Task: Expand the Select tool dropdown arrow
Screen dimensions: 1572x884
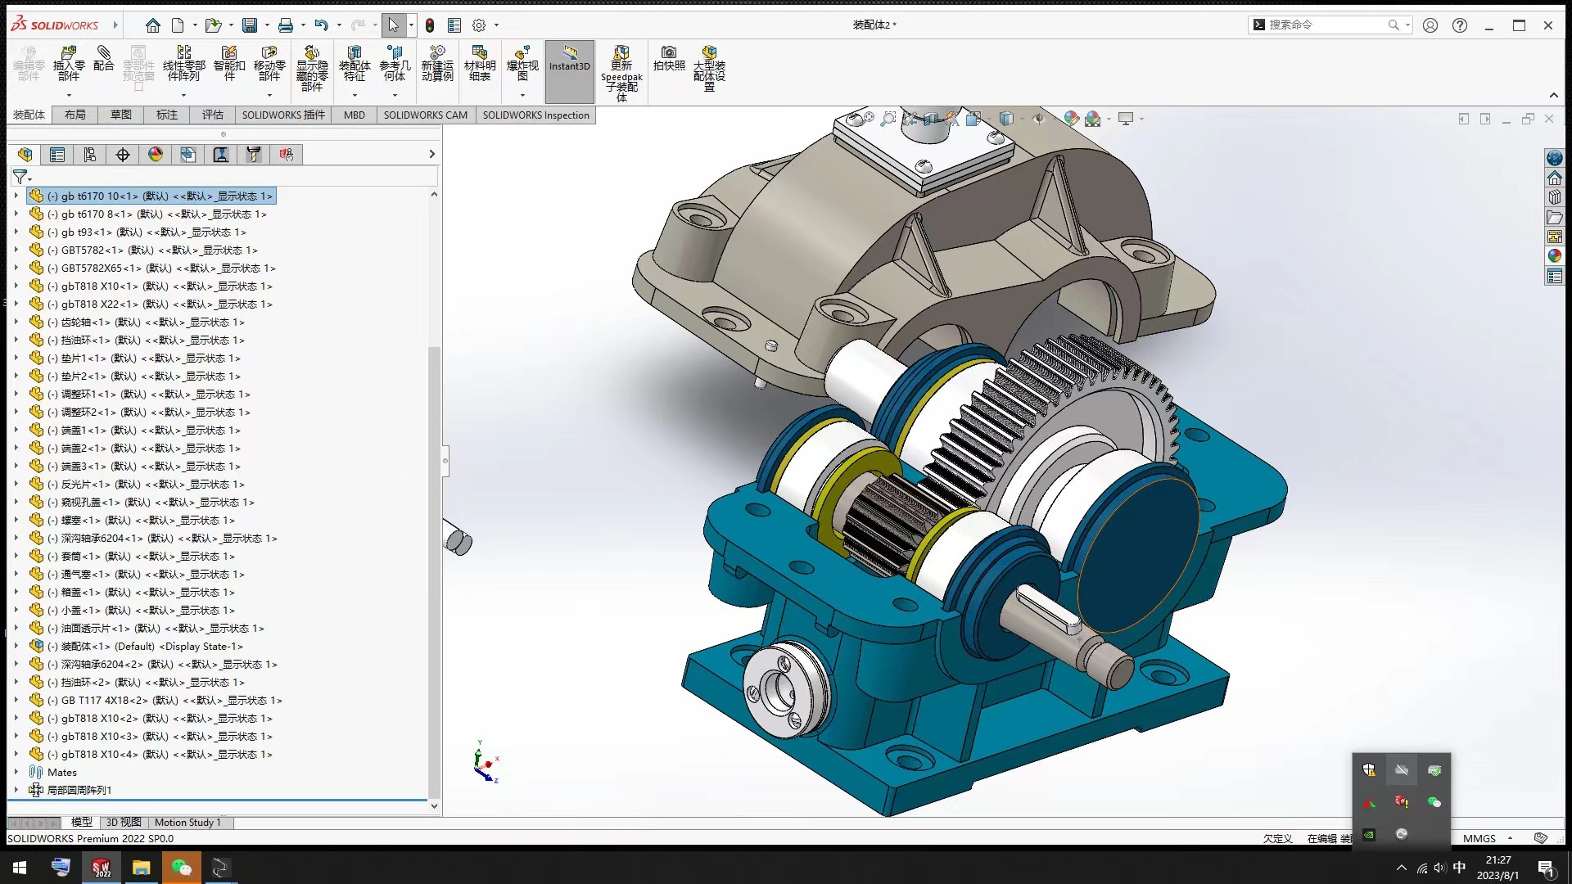Action: [x=411, y=25]
